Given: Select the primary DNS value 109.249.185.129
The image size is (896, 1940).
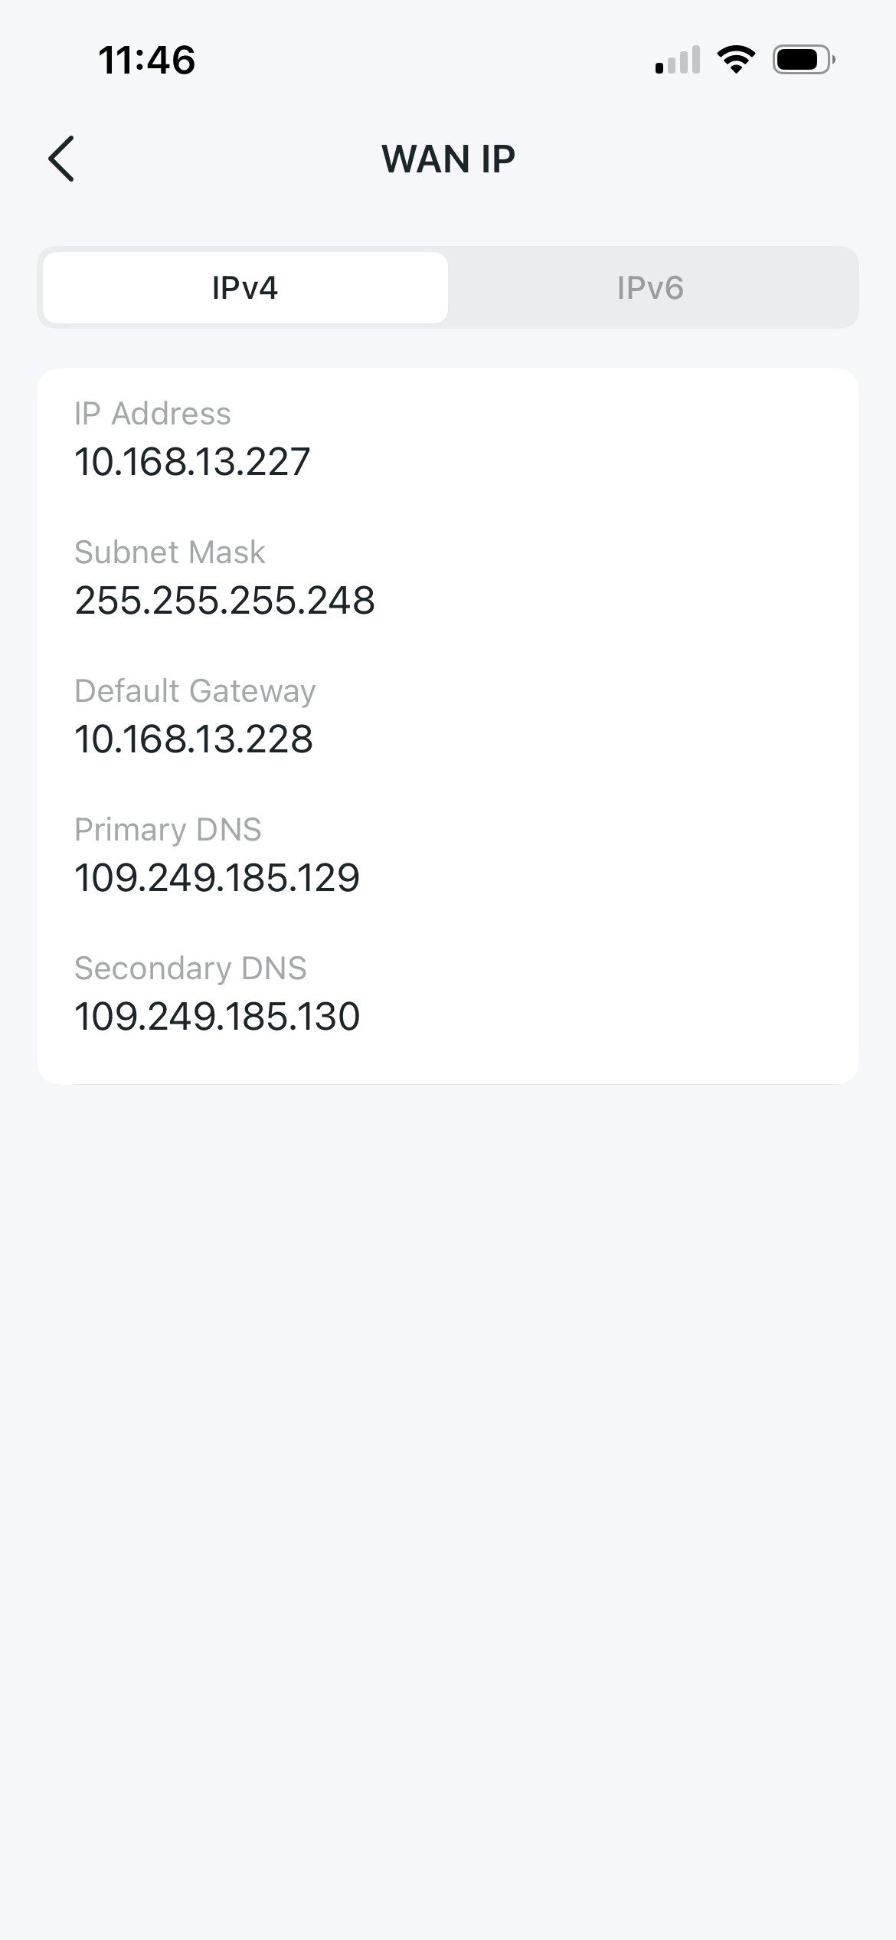Looking at the screenshot, I should click(217, 878).
